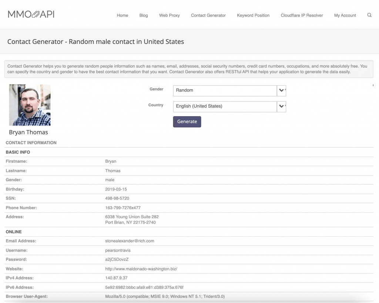
Task: Click the Country dropdown chevron arrow
Action: coord(282,106)
